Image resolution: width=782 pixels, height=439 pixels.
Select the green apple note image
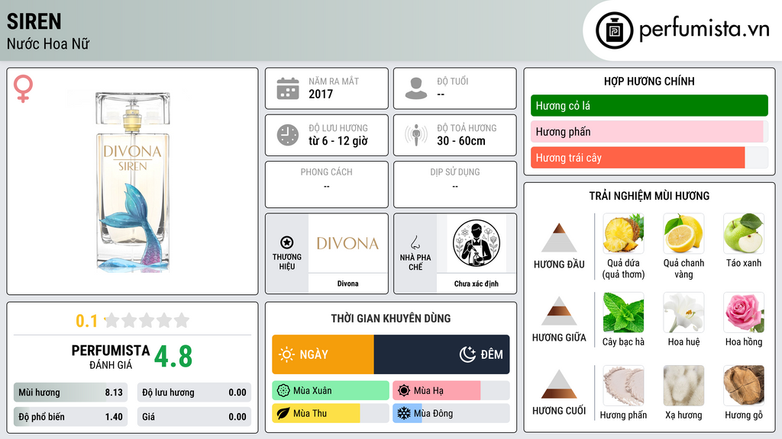tap(744, 233)
